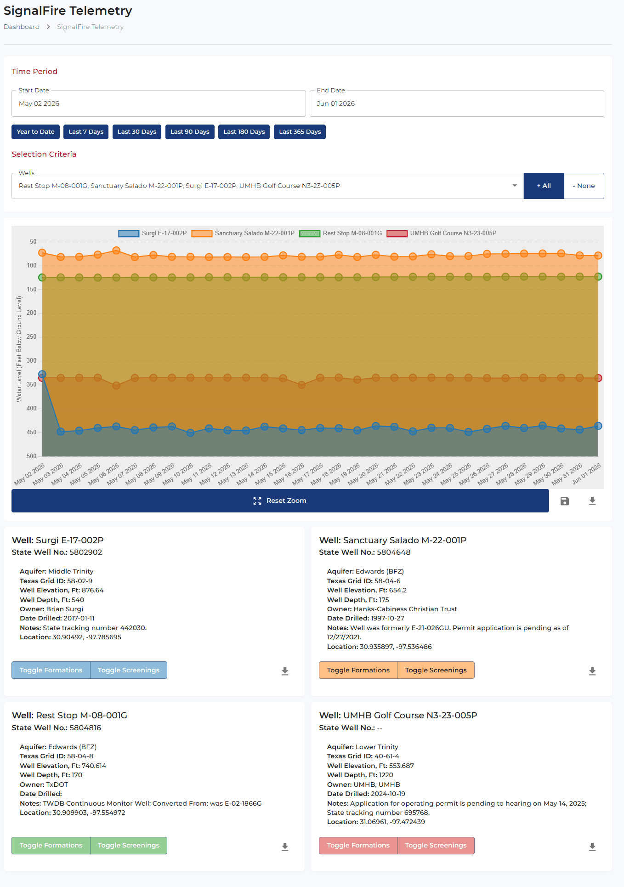
Task: Toggle Rest Stop M-08-001G legend series
Action: (x=340, y=233)
